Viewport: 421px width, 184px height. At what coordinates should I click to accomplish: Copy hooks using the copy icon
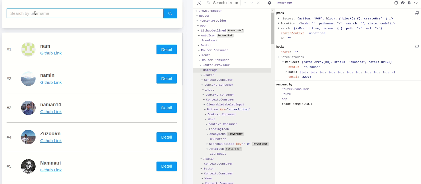pos(417,47)
